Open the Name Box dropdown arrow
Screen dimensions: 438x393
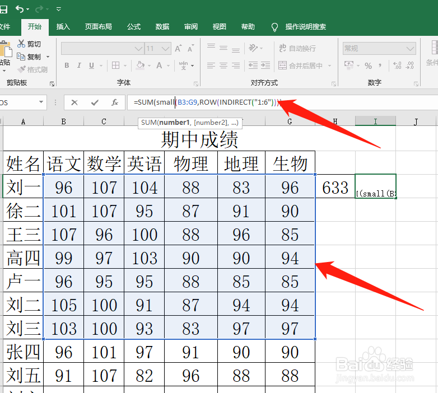tap(41, 102)
